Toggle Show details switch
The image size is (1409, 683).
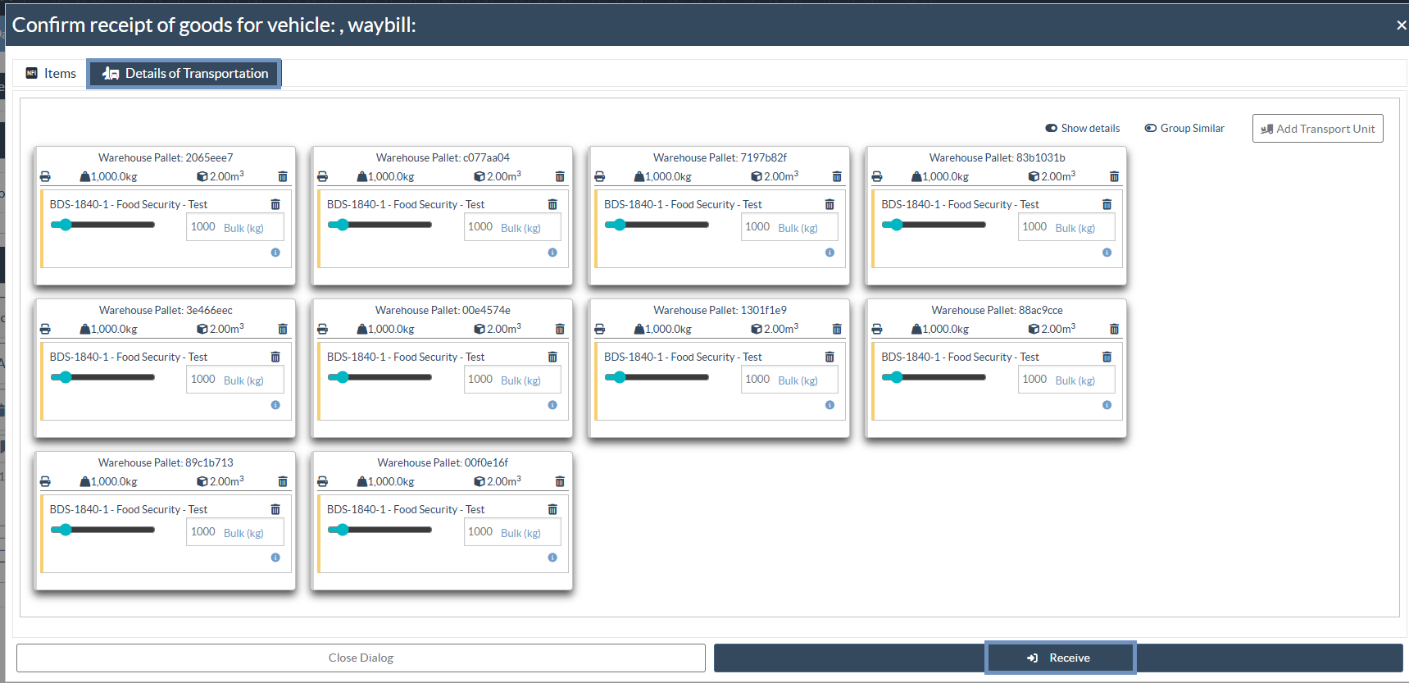click(1051, 128)
